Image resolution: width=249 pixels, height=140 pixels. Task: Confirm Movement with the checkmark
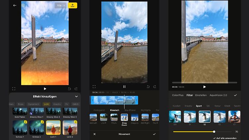coord(154,134)
